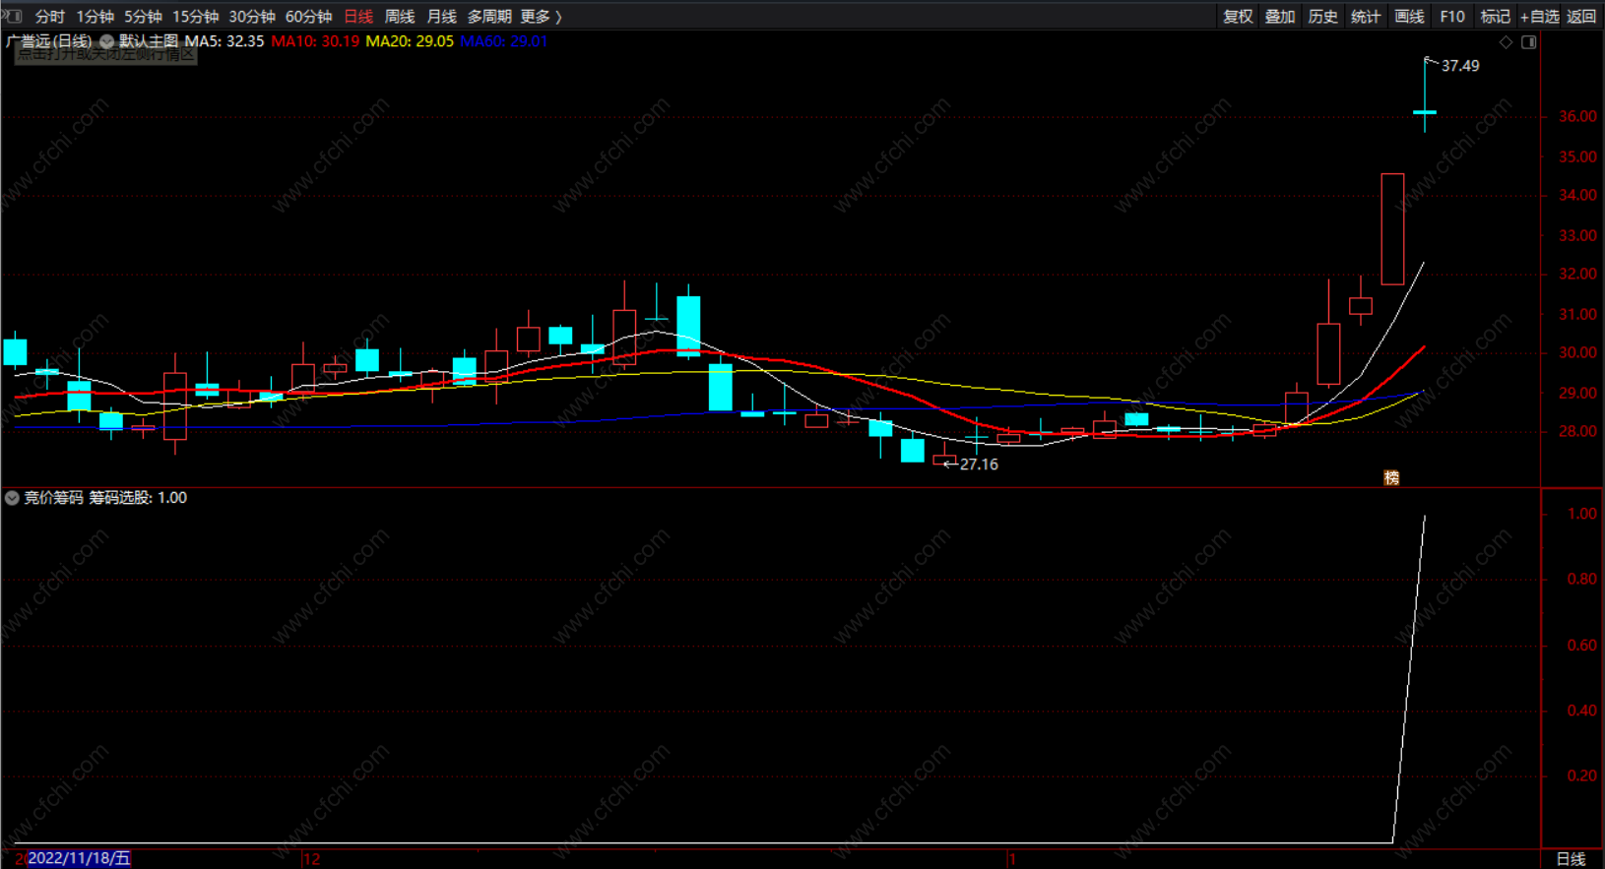This screenshot has height=869, width=1605.
Task: Open the 统计 statistics button
Action: [x=1366, y=17]
